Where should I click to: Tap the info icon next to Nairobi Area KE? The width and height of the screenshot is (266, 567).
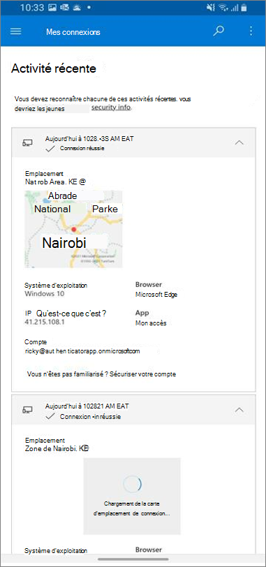click(x=82, y=182)
